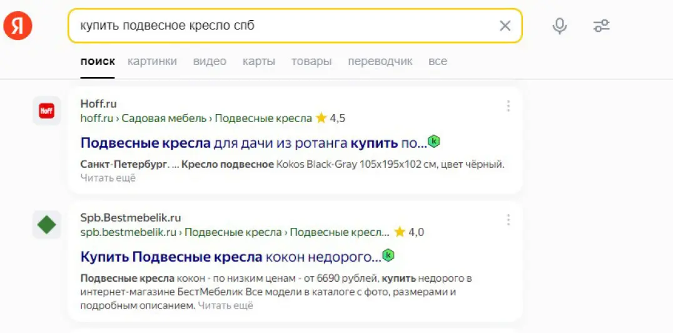673x333 pixels.
Task: Go to the 'товары' tab
Action: click(311, 61)
